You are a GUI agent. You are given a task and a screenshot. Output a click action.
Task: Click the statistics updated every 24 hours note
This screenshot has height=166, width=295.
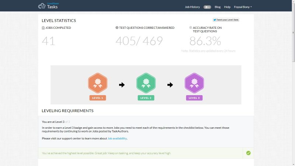(208, 51)
